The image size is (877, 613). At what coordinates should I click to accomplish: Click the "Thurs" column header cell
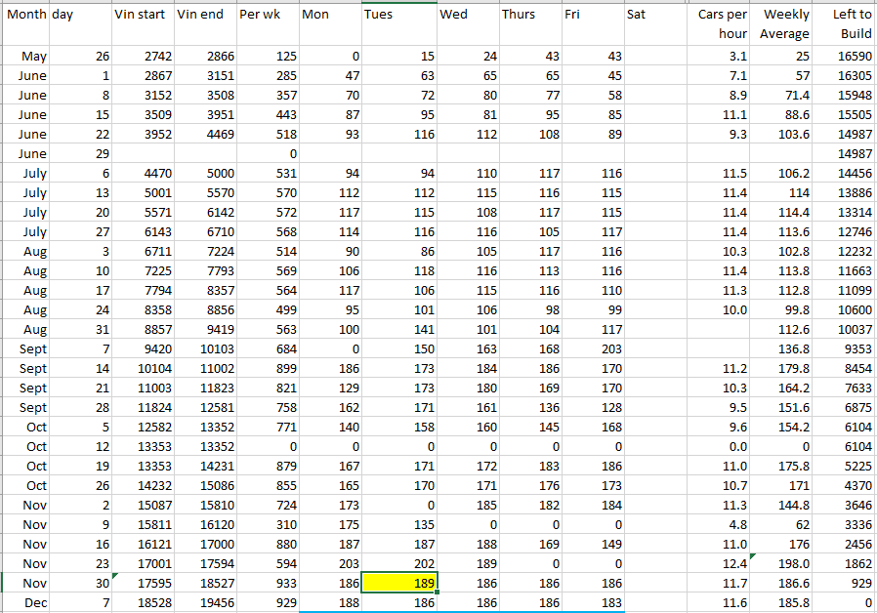tap(530, 16)
